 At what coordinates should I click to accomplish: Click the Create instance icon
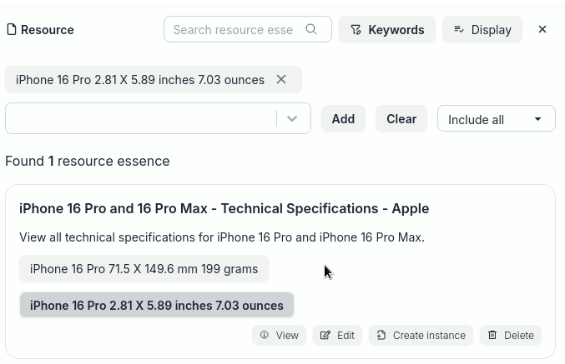pos(381,335)
